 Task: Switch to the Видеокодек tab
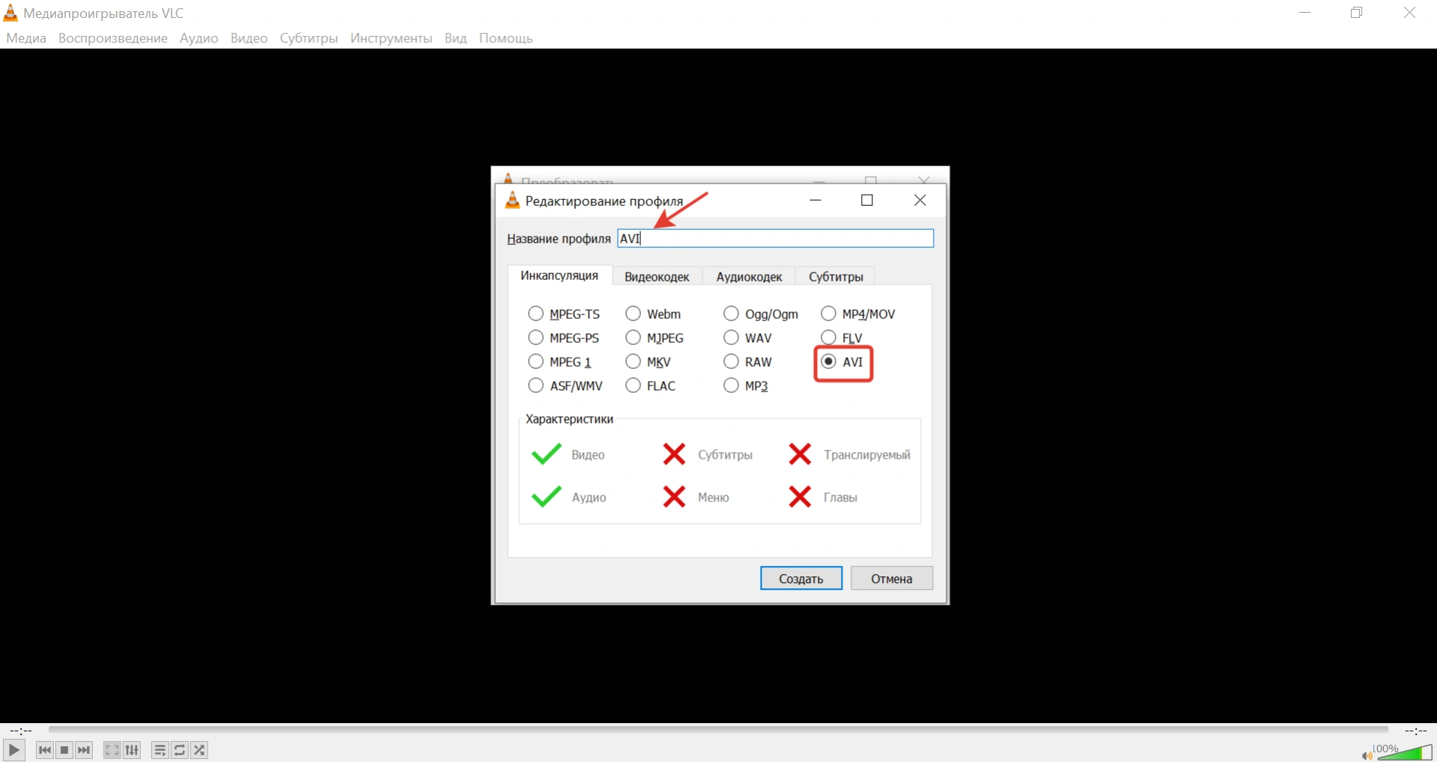click(657, 277)
